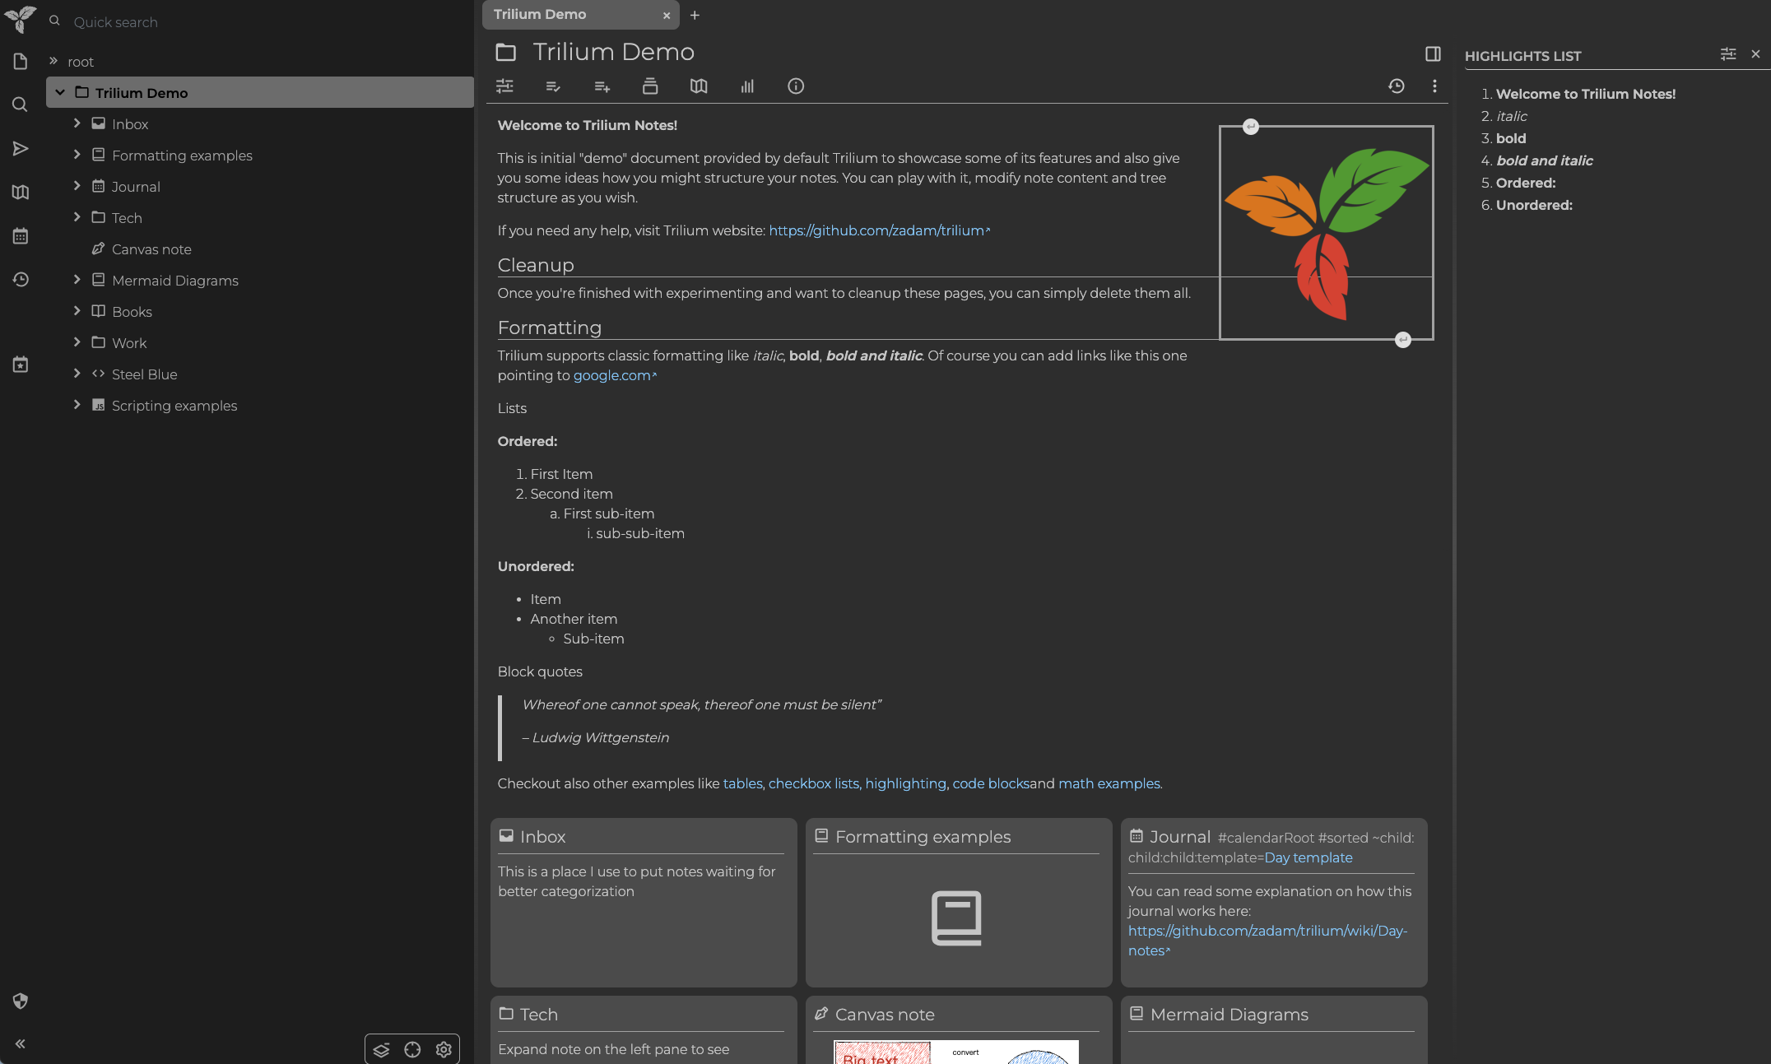1771x1064 pixels.
Task: Create a new note from the launcher
Action: [x=21, y=62]
